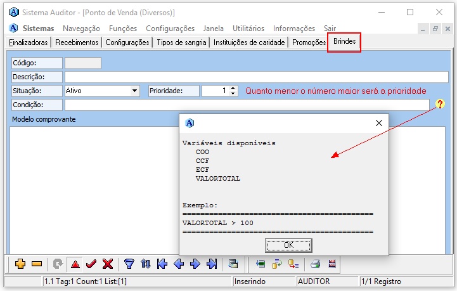Image resolution: width=457 pixels, height=291 pixels.
Task: Select the Brindes tab
Action: (x=344, y=41)
